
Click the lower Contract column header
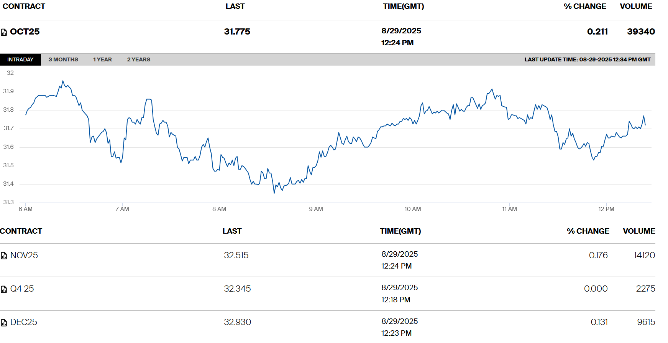pos(21,231)
